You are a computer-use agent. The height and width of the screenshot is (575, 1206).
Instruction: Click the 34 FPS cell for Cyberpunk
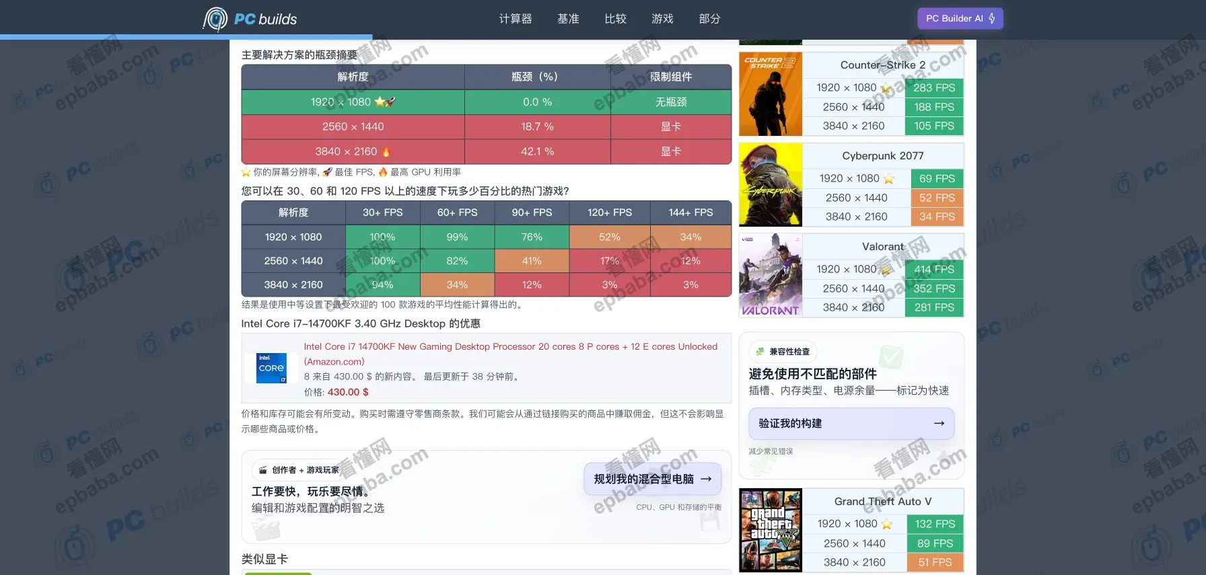937,217
